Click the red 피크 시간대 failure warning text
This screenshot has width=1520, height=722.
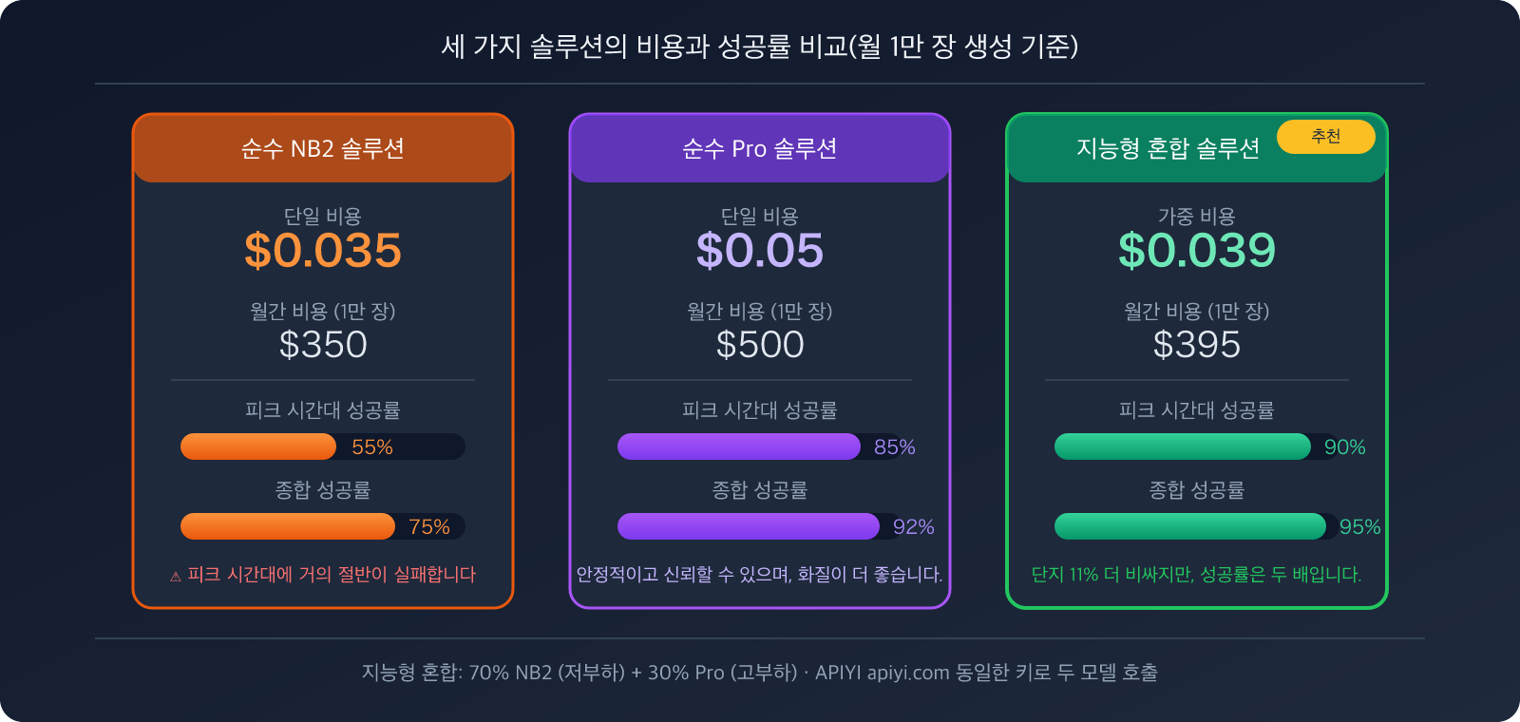click(332, 575)
